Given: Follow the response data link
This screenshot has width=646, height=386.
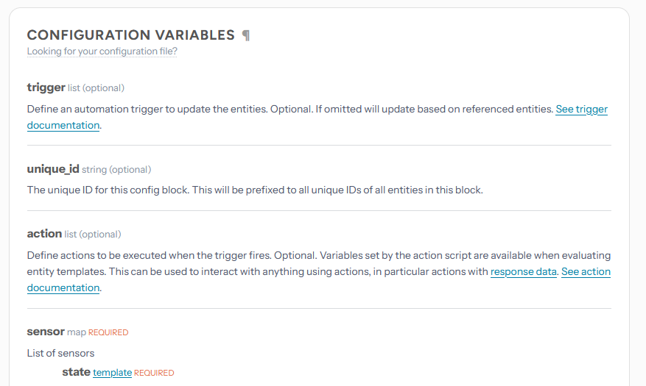Looking at the screenshot, I should 523,272.
